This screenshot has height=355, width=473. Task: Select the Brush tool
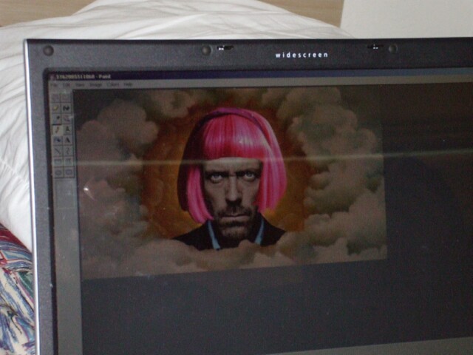(x=67, y=130)
